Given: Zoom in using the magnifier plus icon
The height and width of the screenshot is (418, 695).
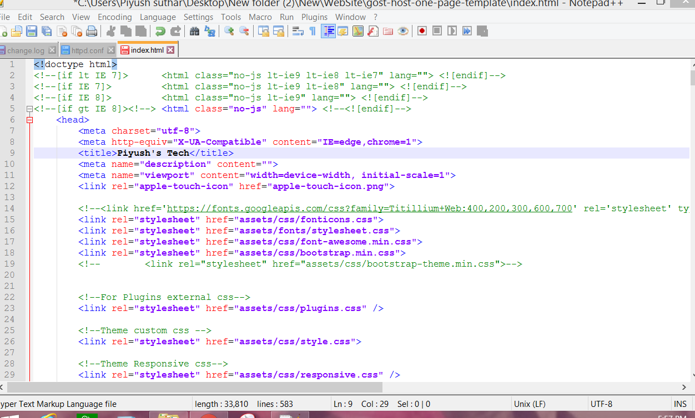Looking at the screenshot, I should pos(229,31).
